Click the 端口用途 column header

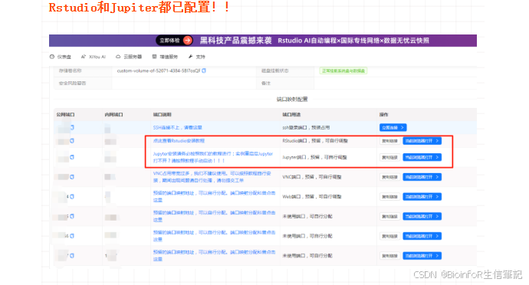click(291, 115)
